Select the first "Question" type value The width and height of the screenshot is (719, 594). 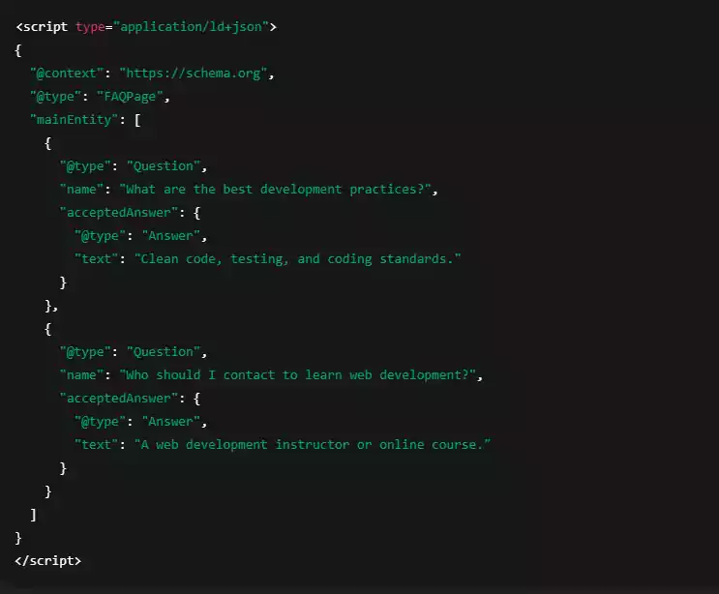click(x=165, y=165)
